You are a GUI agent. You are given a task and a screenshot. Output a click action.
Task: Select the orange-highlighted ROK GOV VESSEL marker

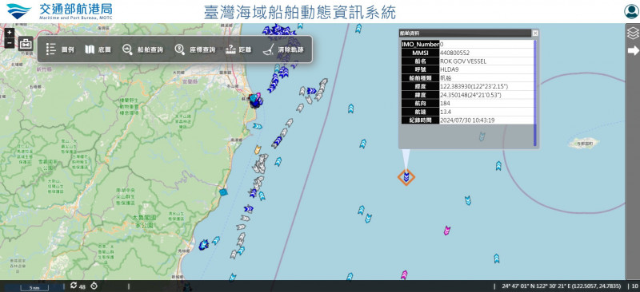click(x=406, y=177)
